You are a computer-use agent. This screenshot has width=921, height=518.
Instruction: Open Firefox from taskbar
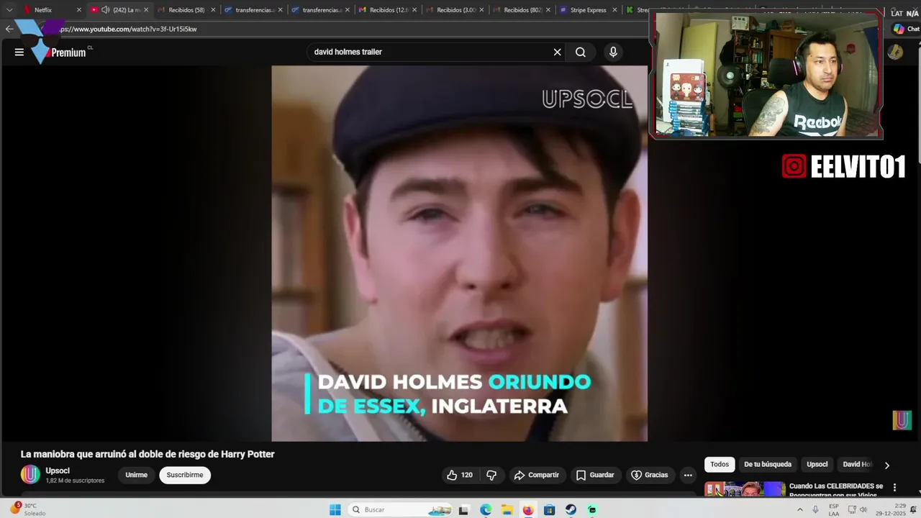pos(528,509)
